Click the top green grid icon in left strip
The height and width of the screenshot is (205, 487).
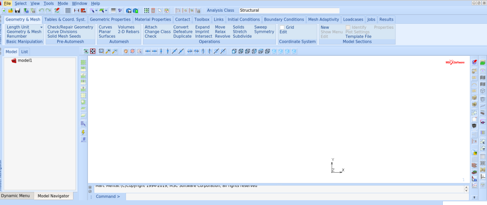(x=83, y=62)
